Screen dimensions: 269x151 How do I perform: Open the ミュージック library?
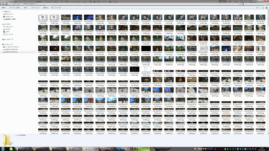click(x=9, y=34)
